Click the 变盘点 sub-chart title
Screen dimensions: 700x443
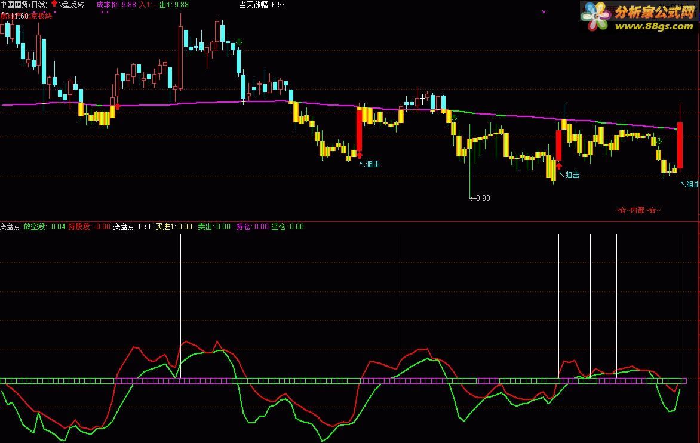click(x=10, y=227)
